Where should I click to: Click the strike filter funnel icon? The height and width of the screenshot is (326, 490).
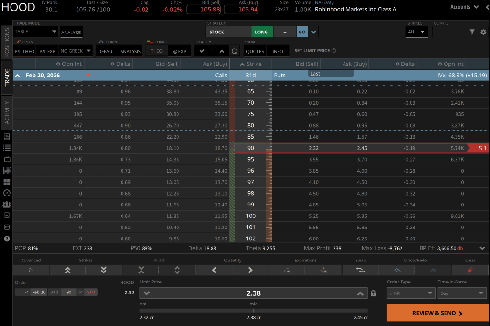point(472,32)
